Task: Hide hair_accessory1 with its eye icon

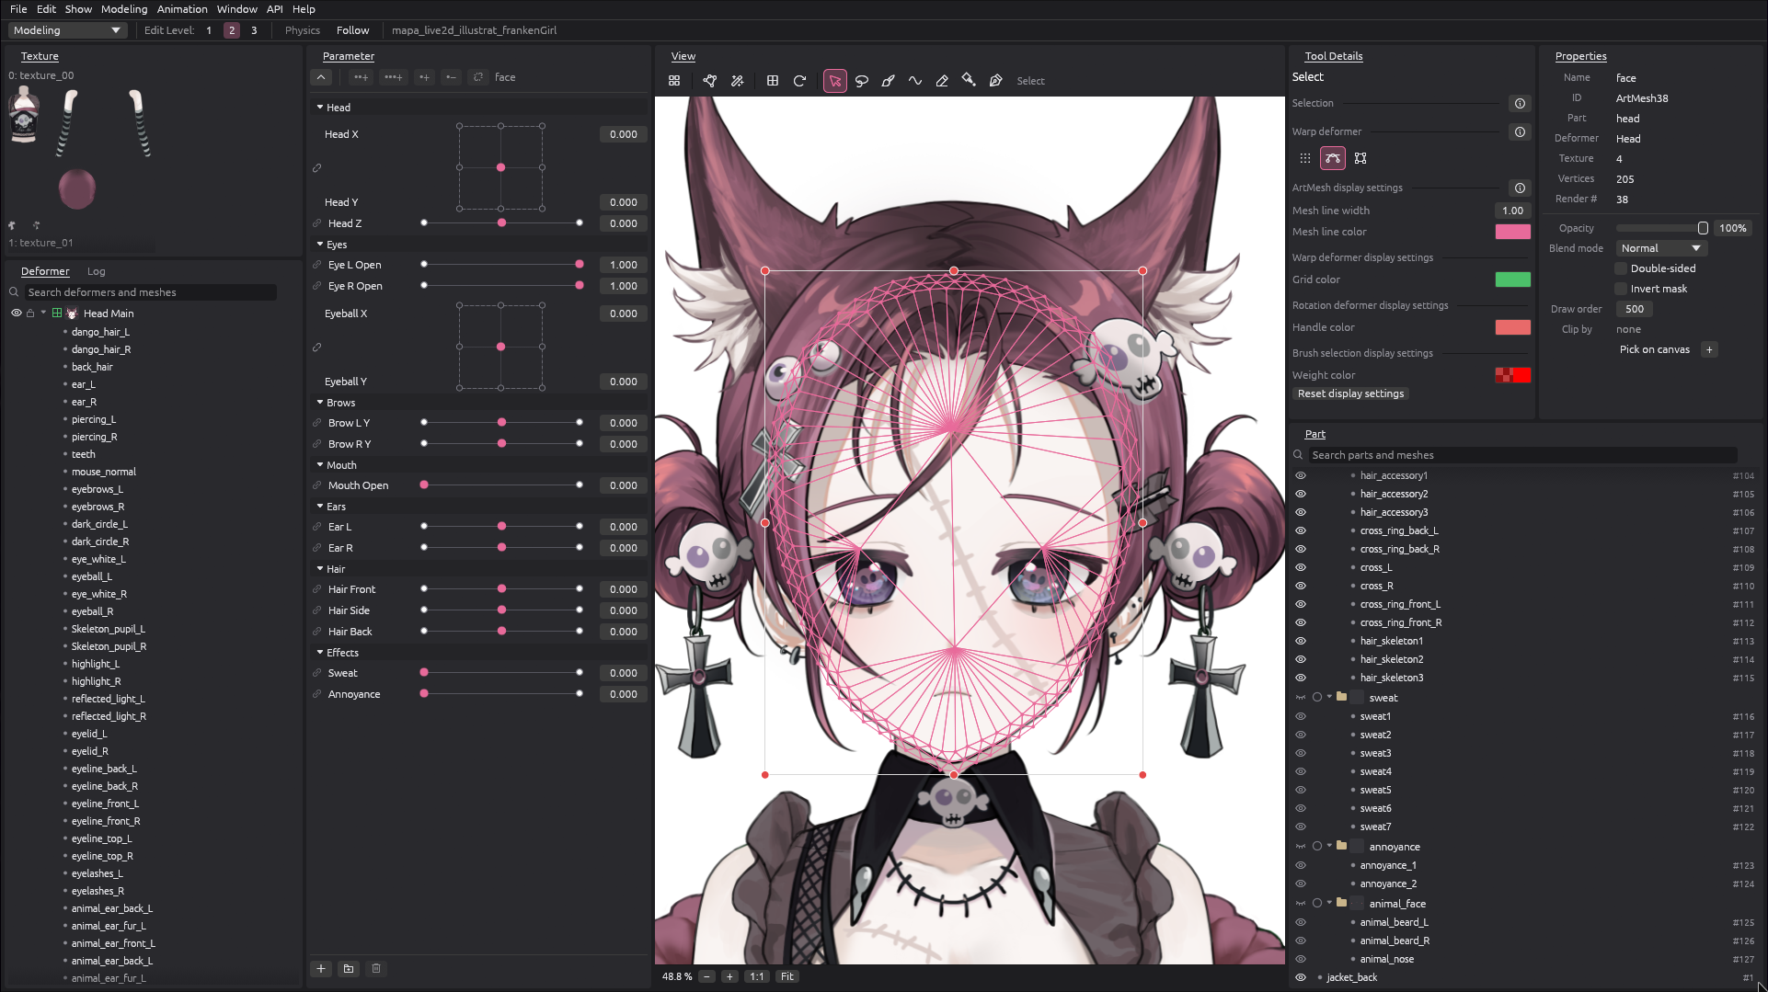Action: tap(1301, 475)
